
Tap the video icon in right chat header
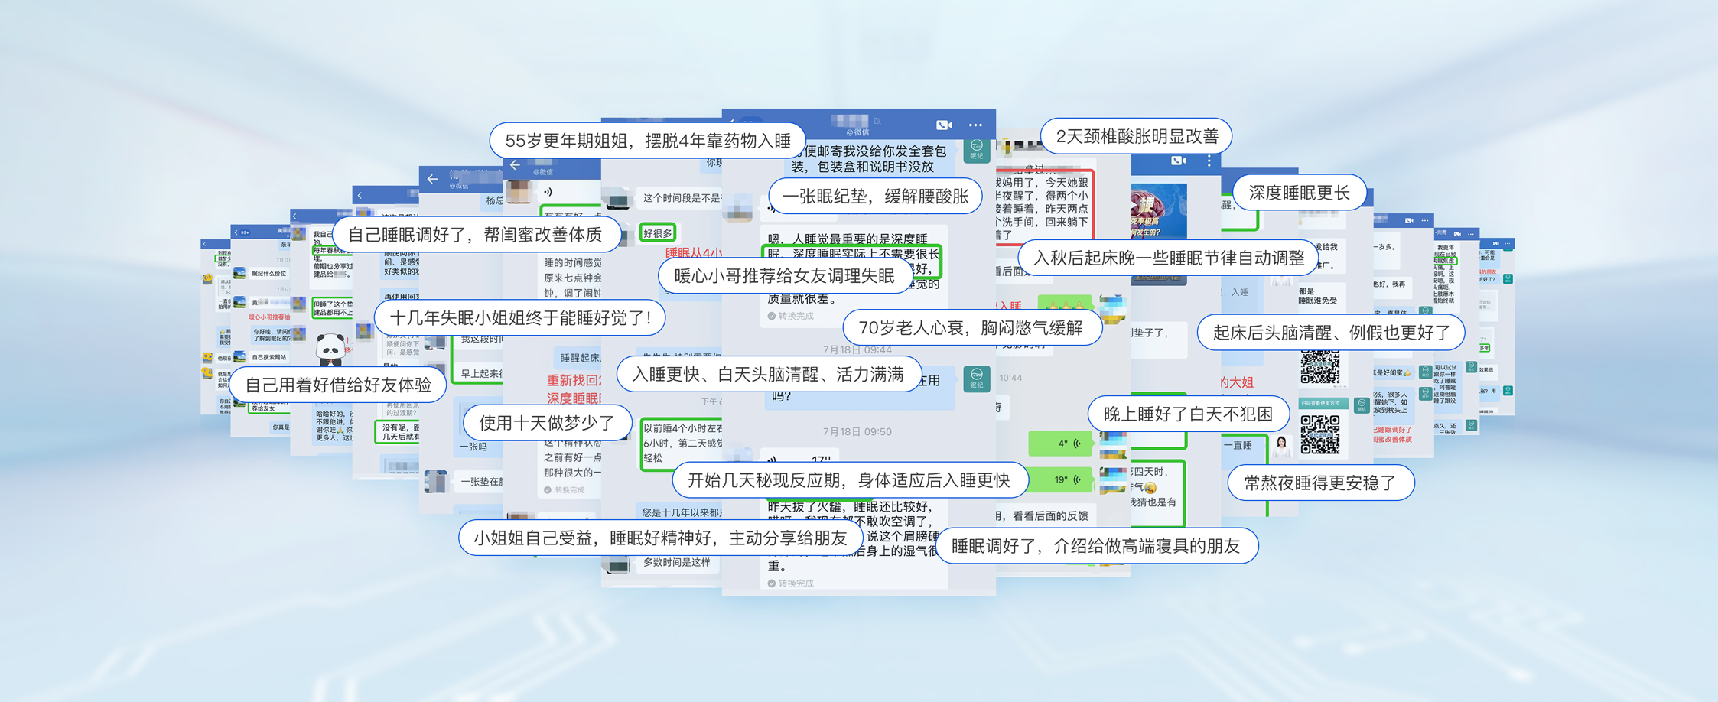(x=1179, y=161)
